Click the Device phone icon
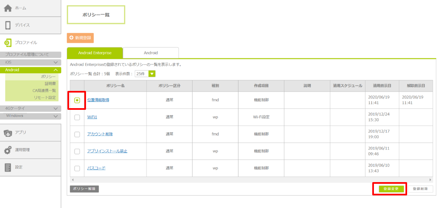This screenshot has width=439, height=208. [8, 25]
